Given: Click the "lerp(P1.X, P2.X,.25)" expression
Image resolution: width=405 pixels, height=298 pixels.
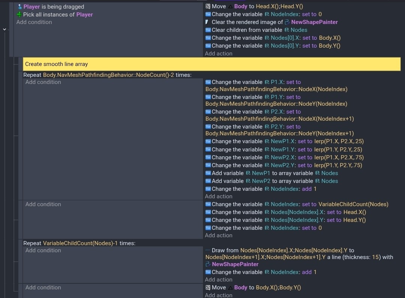Looking at the screenshot, I should pos(339,141).
